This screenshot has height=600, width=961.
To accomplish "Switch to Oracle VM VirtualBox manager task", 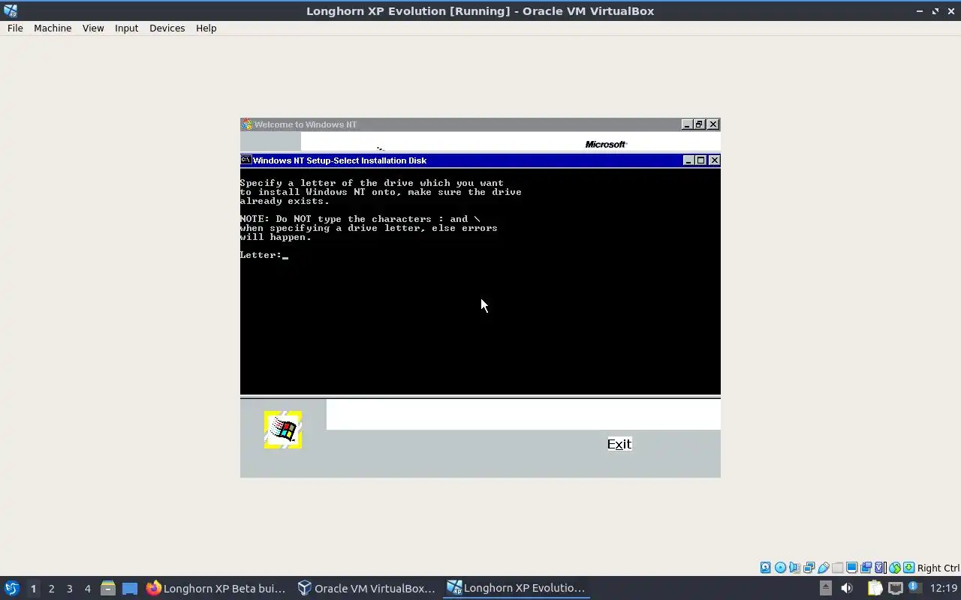I will click(x=366, y=588).
